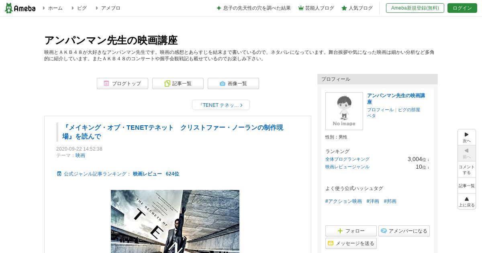Open 映画レビュージャンル ranking link

pyautogui.click(x=347, y=167)
